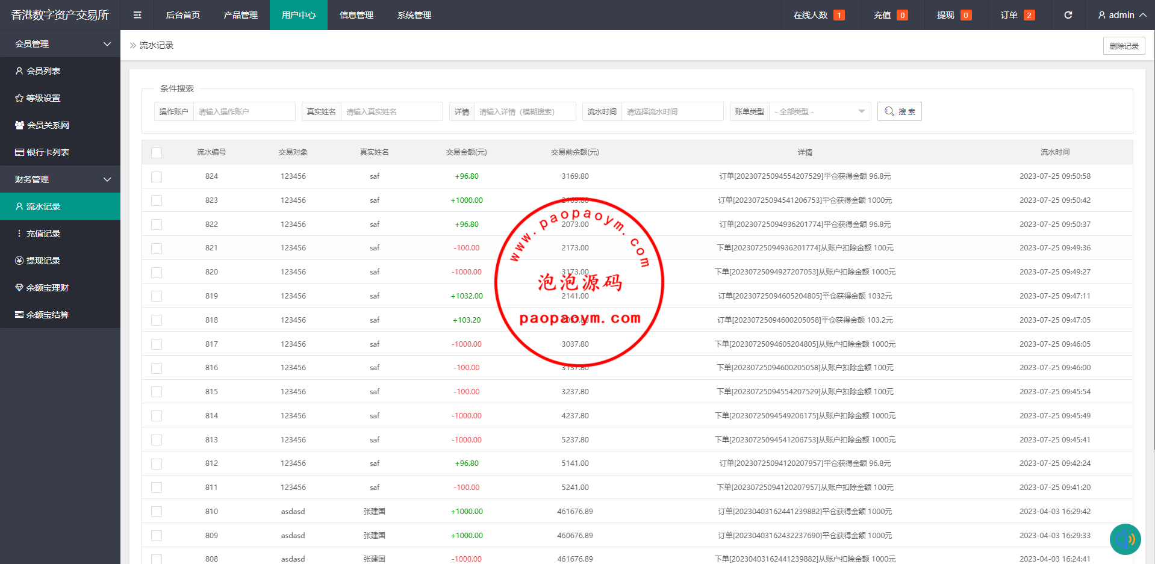Open 银行卡列表 card icon item

tap(19, 152)
